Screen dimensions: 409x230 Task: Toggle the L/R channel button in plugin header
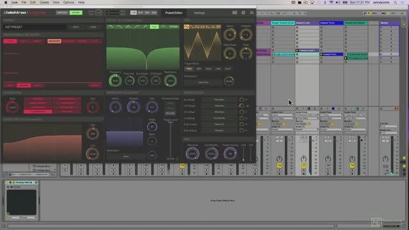[134, 13]
